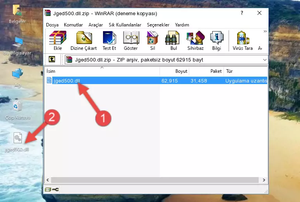This screenshot has height=202, width=300.
Task: Select the Çöp Kutusu recycle bin icon
Action: (18, 110)
